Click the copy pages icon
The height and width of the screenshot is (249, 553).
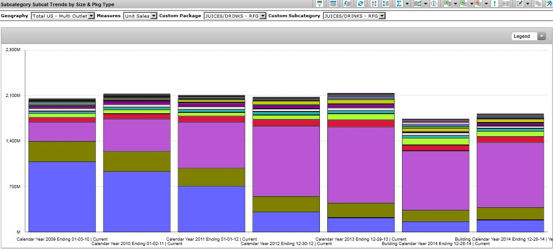point(538,4)
